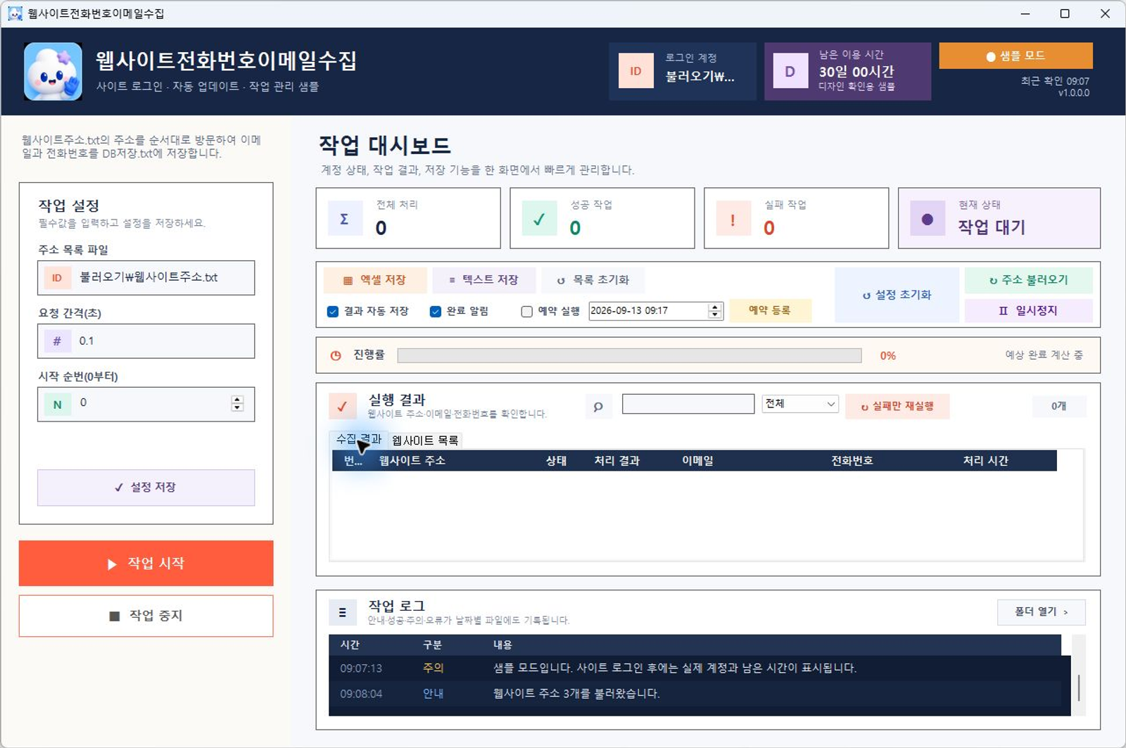The height and width of the screenshot is (748, 1126).
Task: Click the green check icon in 성공 작업 card
Action: pos(539,218)
